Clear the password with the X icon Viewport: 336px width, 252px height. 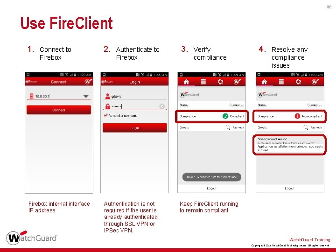162,106
